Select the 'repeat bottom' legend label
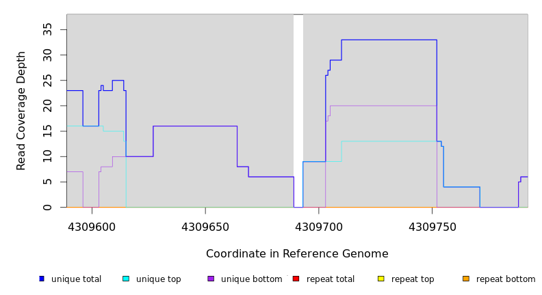 pyautogui.click(x=506, y=279)
